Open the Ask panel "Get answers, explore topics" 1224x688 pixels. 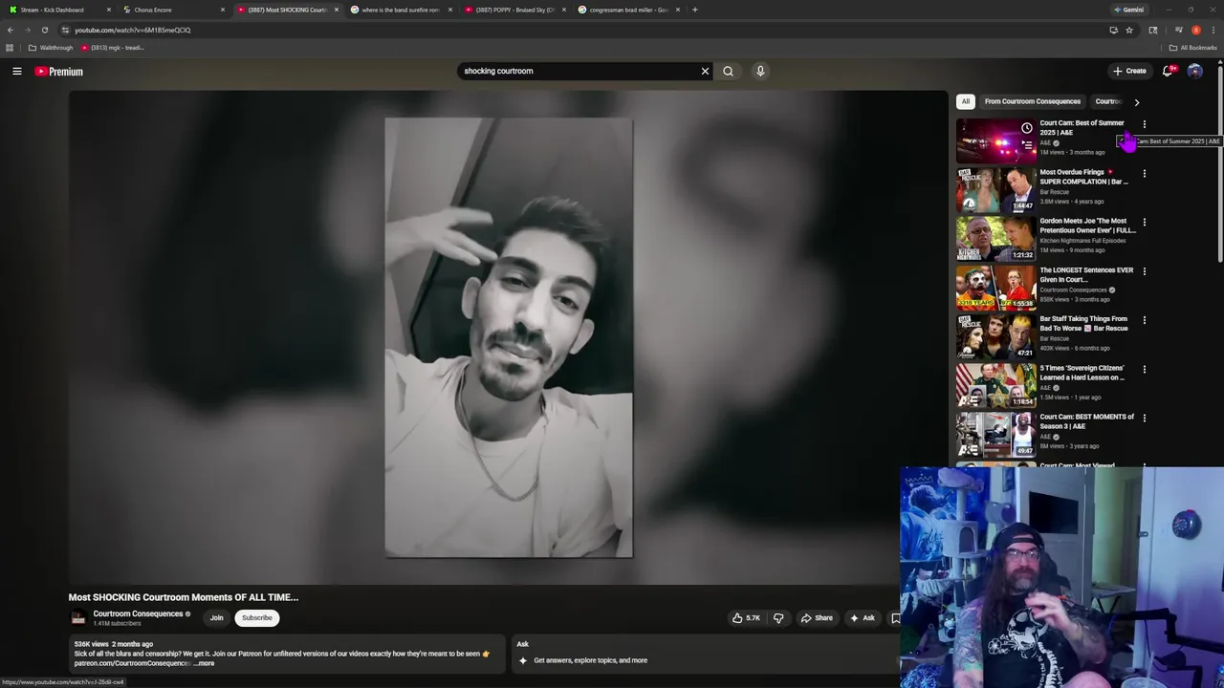tap(590, 660)
